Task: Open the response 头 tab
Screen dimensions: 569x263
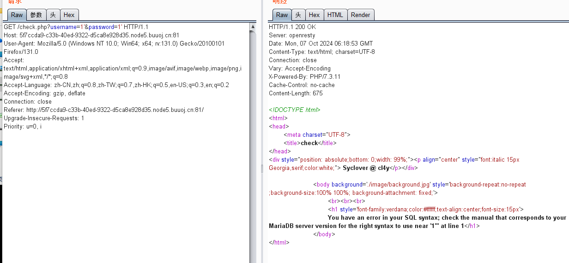Action: [298, 15]
